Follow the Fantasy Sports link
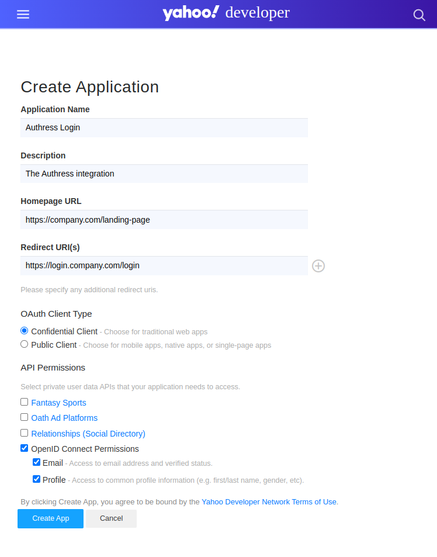This screenshot has height=557, width=437. (x=58, y=402)
